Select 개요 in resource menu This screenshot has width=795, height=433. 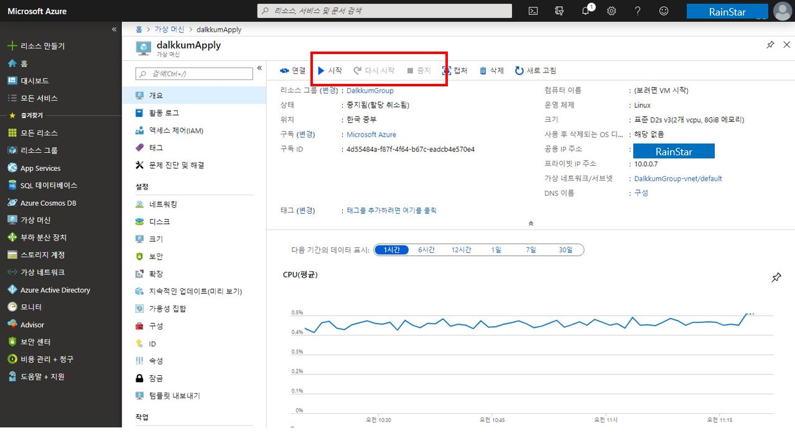(x=194, y=95)
